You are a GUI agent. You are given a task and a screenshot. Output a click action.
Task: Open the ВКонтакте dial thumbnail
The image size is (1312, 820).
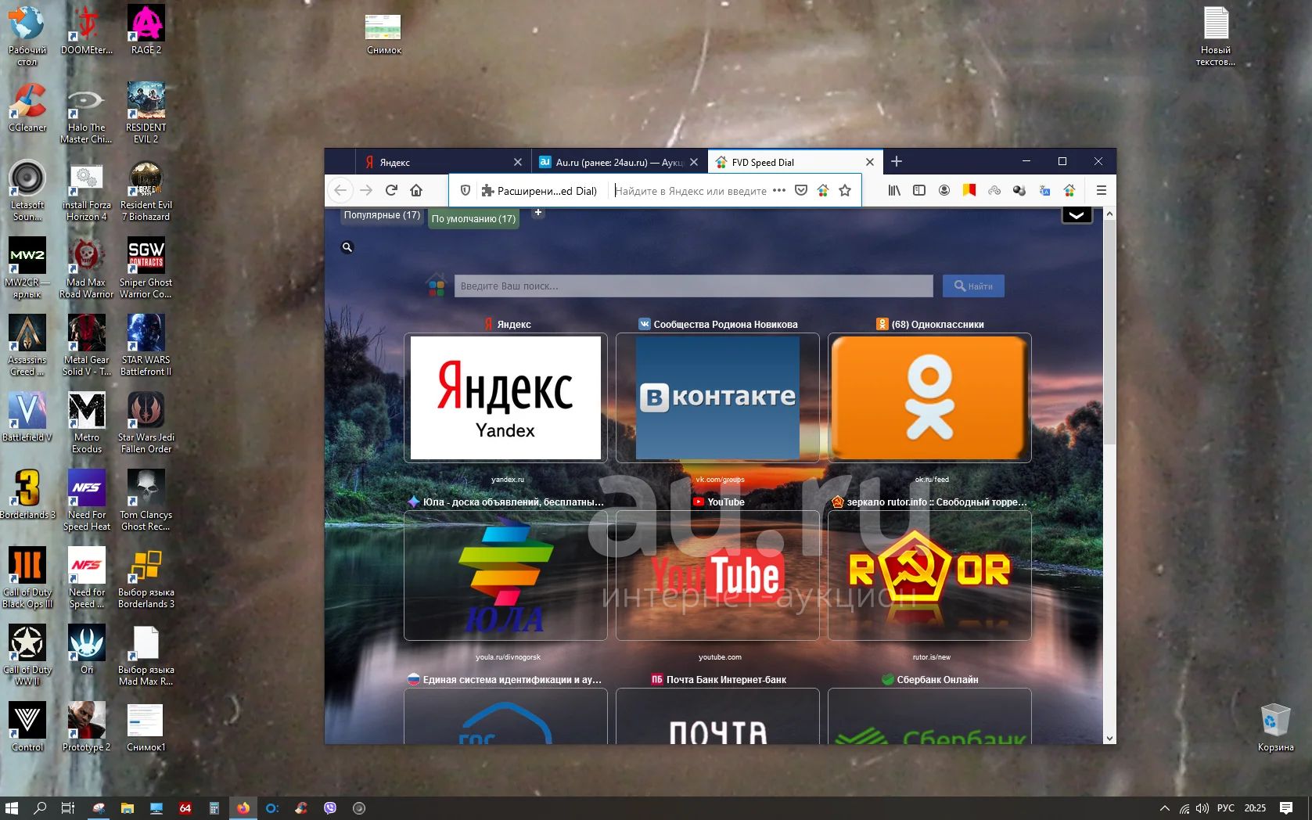717,397
